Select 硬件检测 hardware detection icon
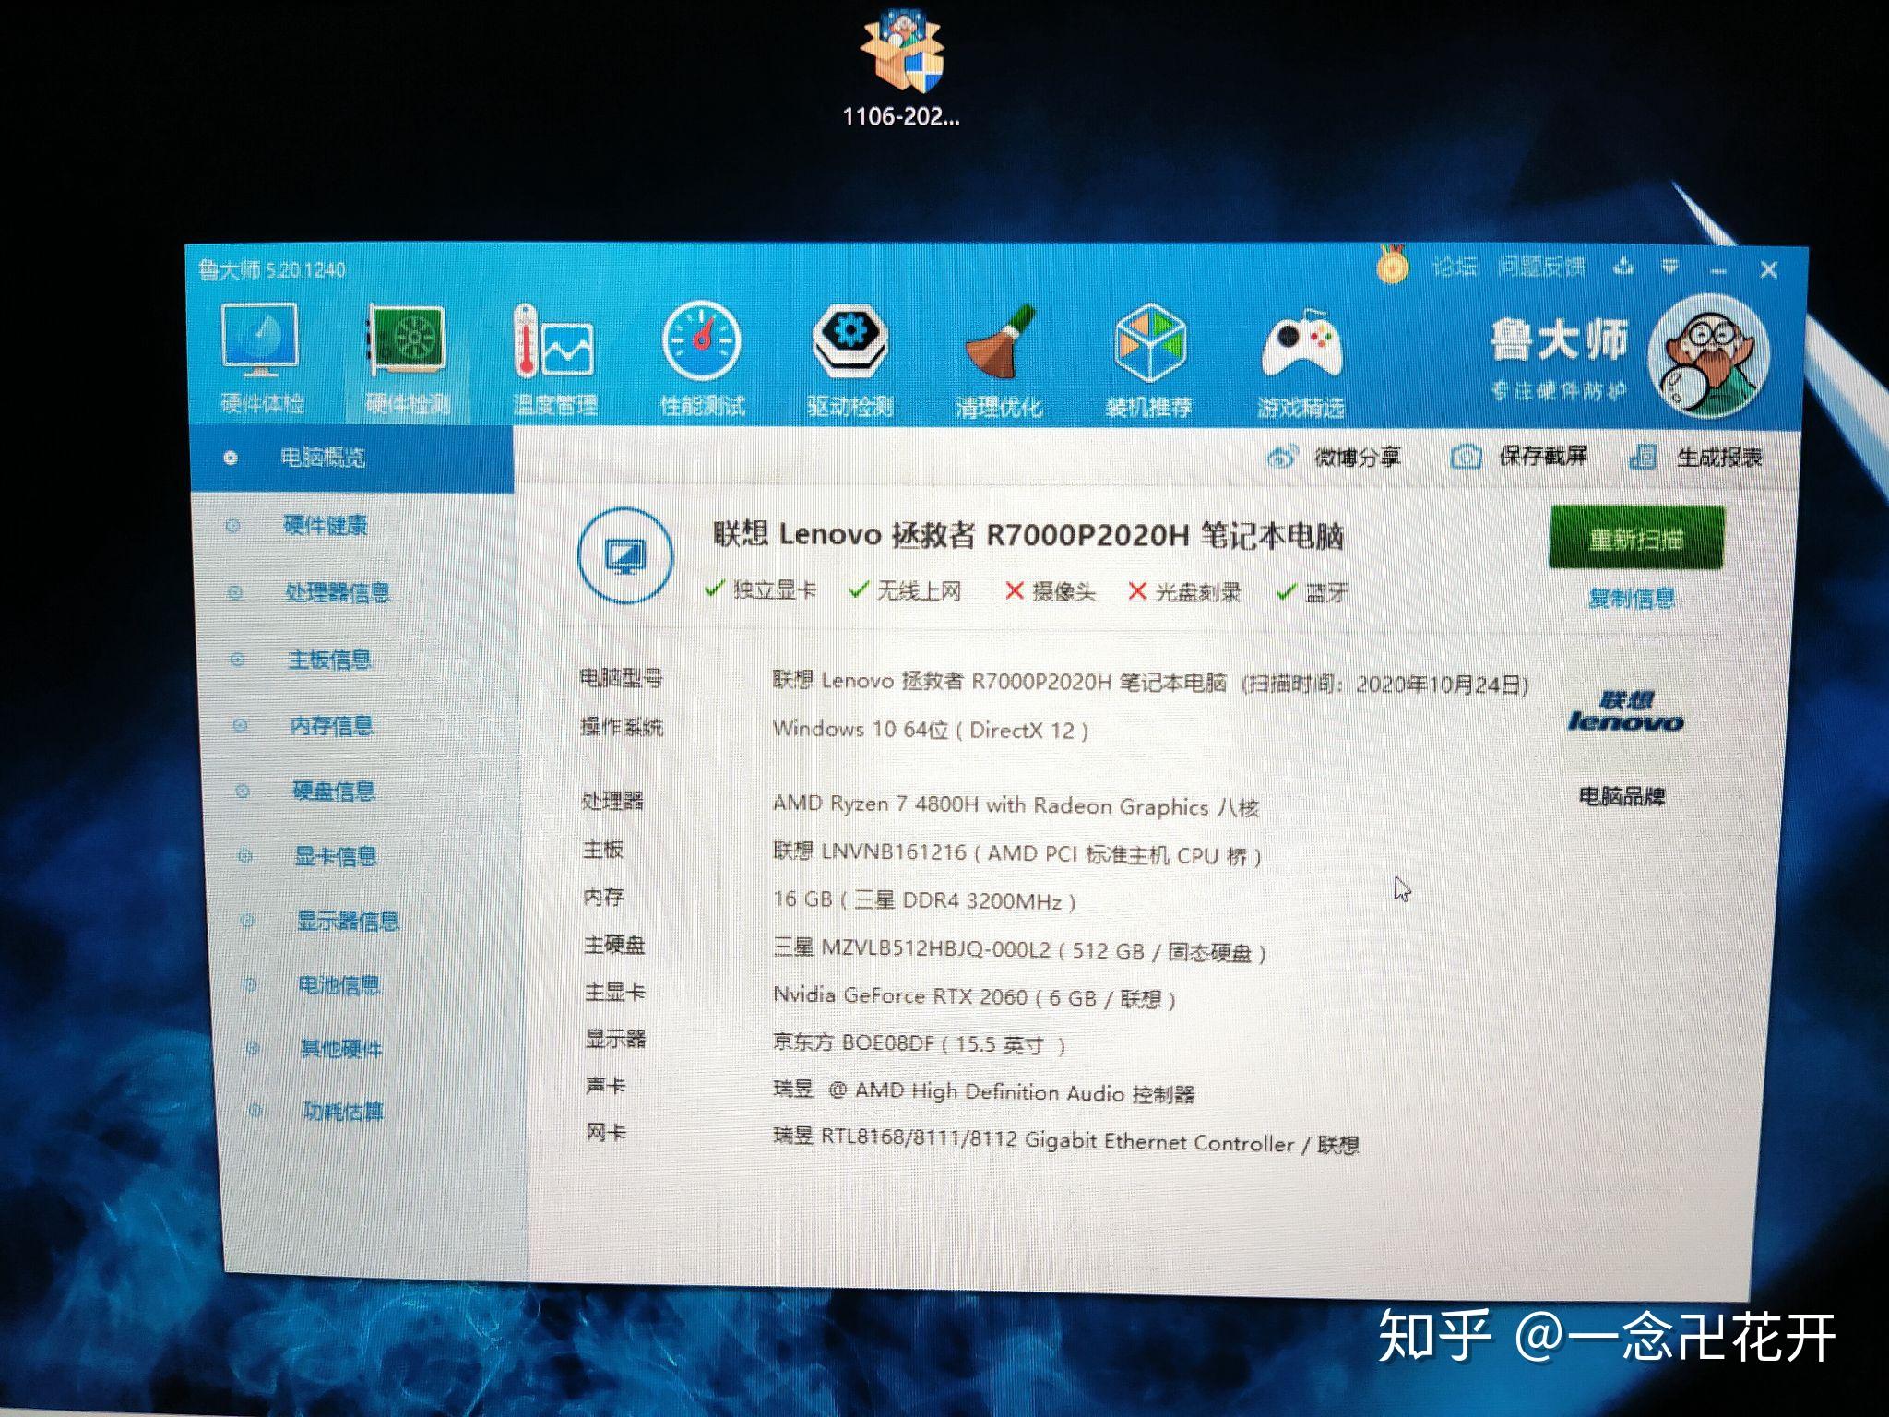 coord(407,340)
